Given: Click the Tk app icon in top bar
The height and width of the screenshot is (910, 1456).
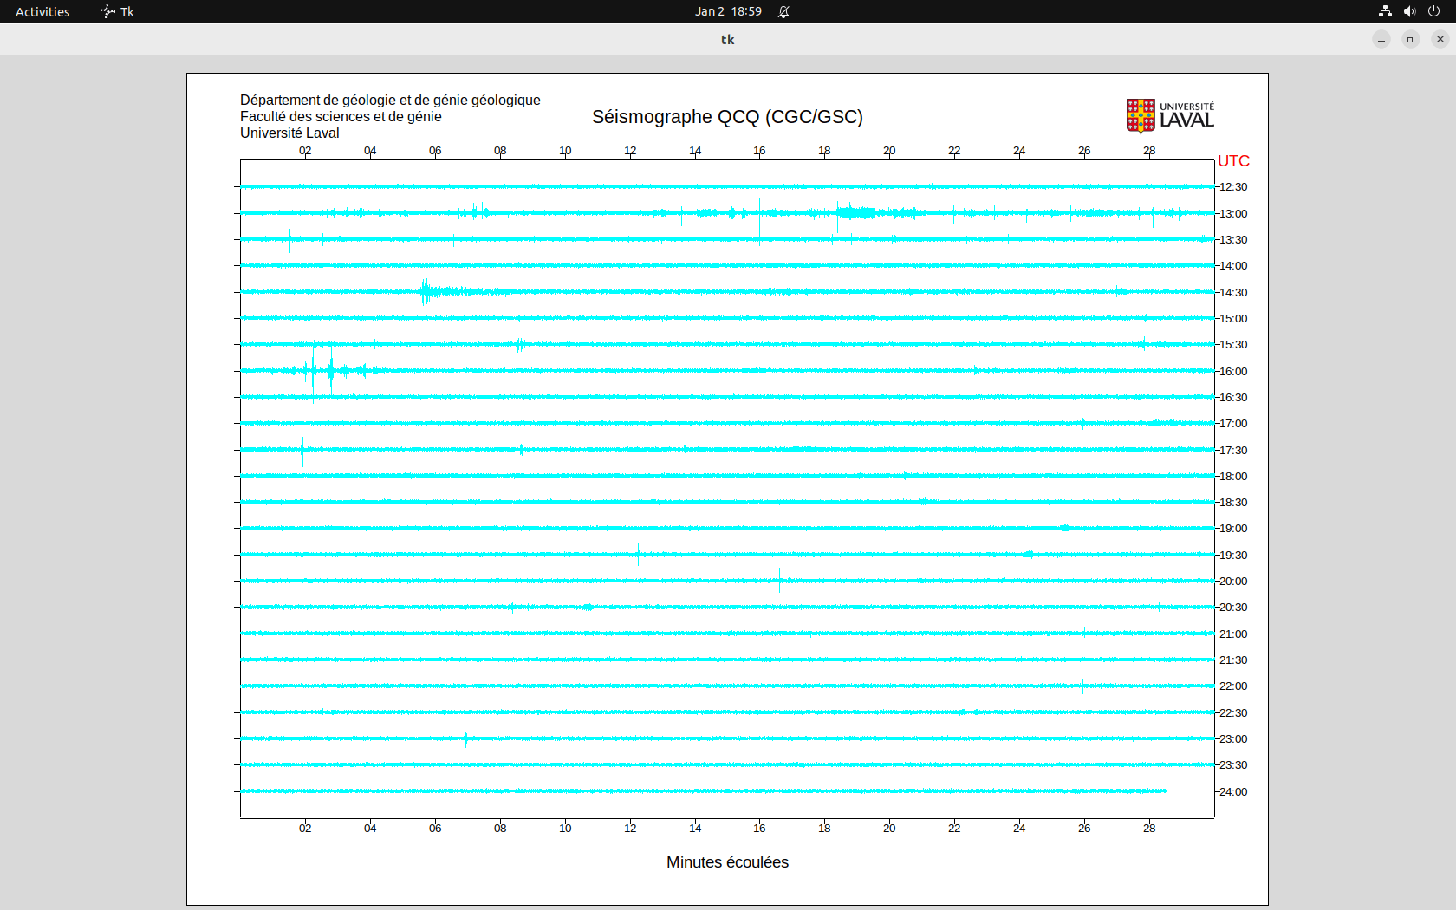Looking at the screenshot, I should coord(118,11).
